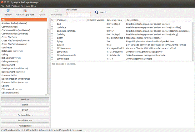
Task: Click inside the Quick filter field
Action: 78,14
